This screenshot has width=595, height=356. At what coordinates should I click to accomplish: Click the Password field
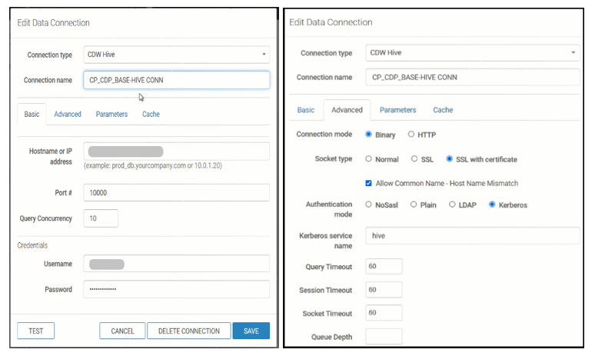(x=177, y=289)
